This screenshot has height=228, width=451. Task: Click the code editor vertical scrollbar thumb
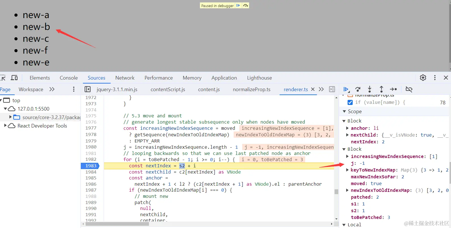pyautogui.click(x=336, y=192)
